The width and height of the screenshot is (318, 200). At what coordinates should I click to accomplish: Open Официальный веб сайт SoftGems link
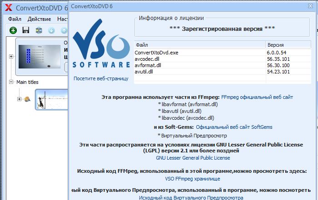coord(234,127)
